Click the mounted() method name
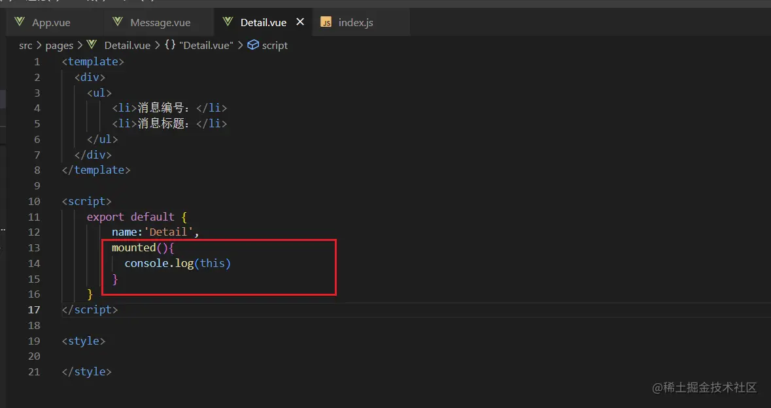The width and height of the screenshot is (771, 408). [x=134, y=247]
